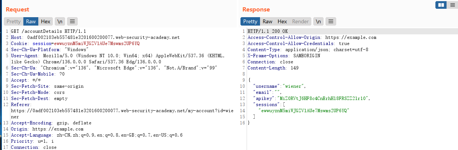The height and width of the screenshot is (150, 458).
Task: Select the Hex tab in Request panel
Action: (x=46, y=21)
